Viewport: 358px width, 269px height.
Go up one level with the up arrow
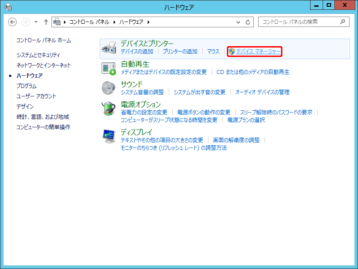pos(46,22)
